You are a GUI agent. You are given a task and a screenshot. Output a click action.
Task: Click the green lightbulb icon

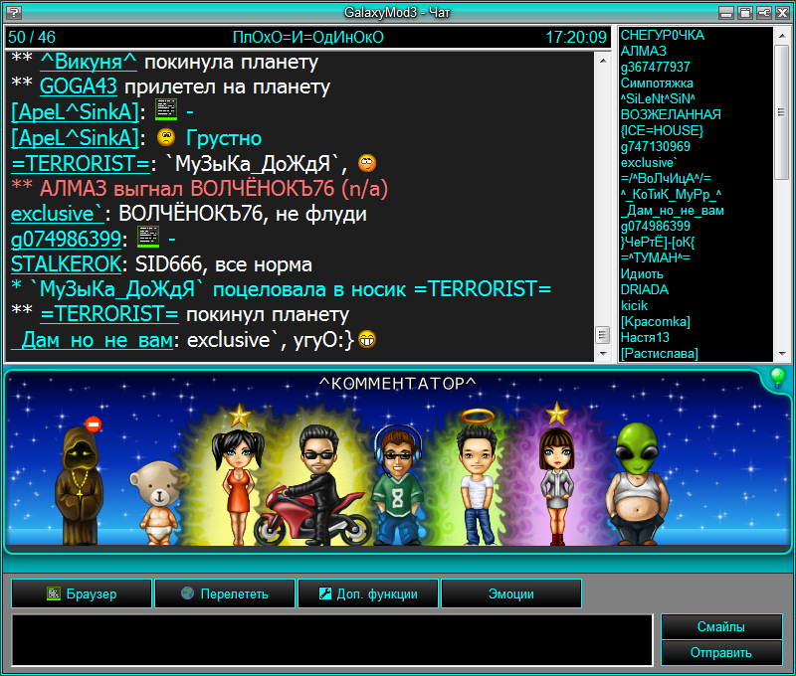coord(778,378)
